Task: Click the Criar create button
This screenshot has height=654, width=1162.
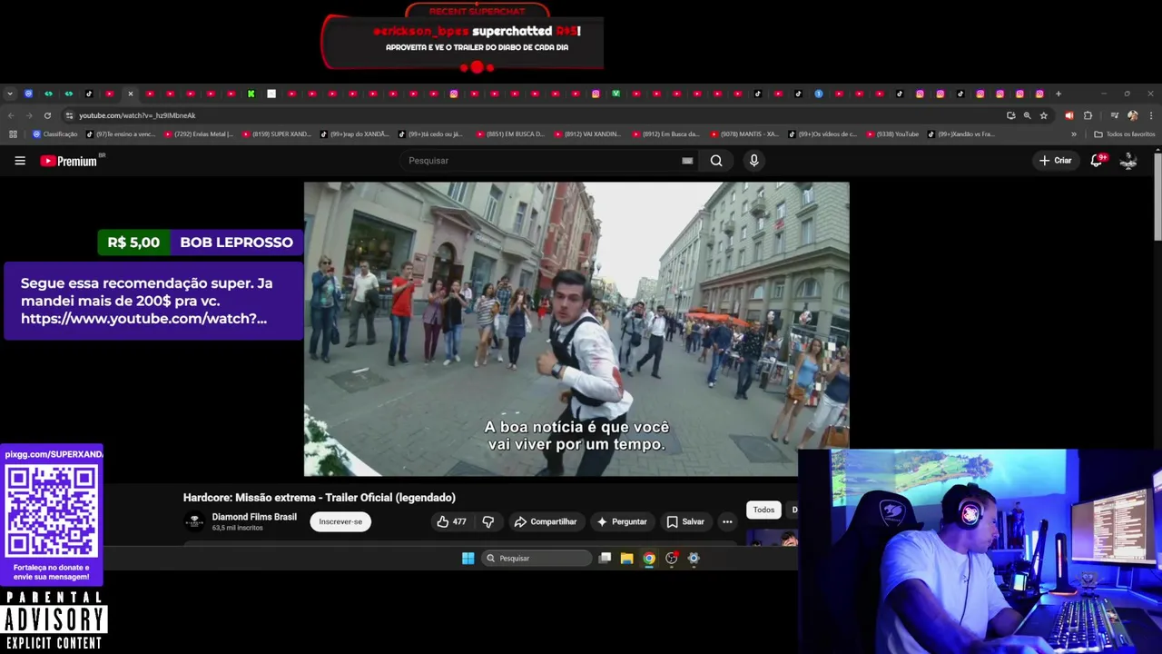Action: (x=1056, y=161)
